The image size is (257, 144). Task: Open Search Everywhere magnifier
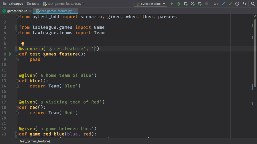(x=253, y=4)
